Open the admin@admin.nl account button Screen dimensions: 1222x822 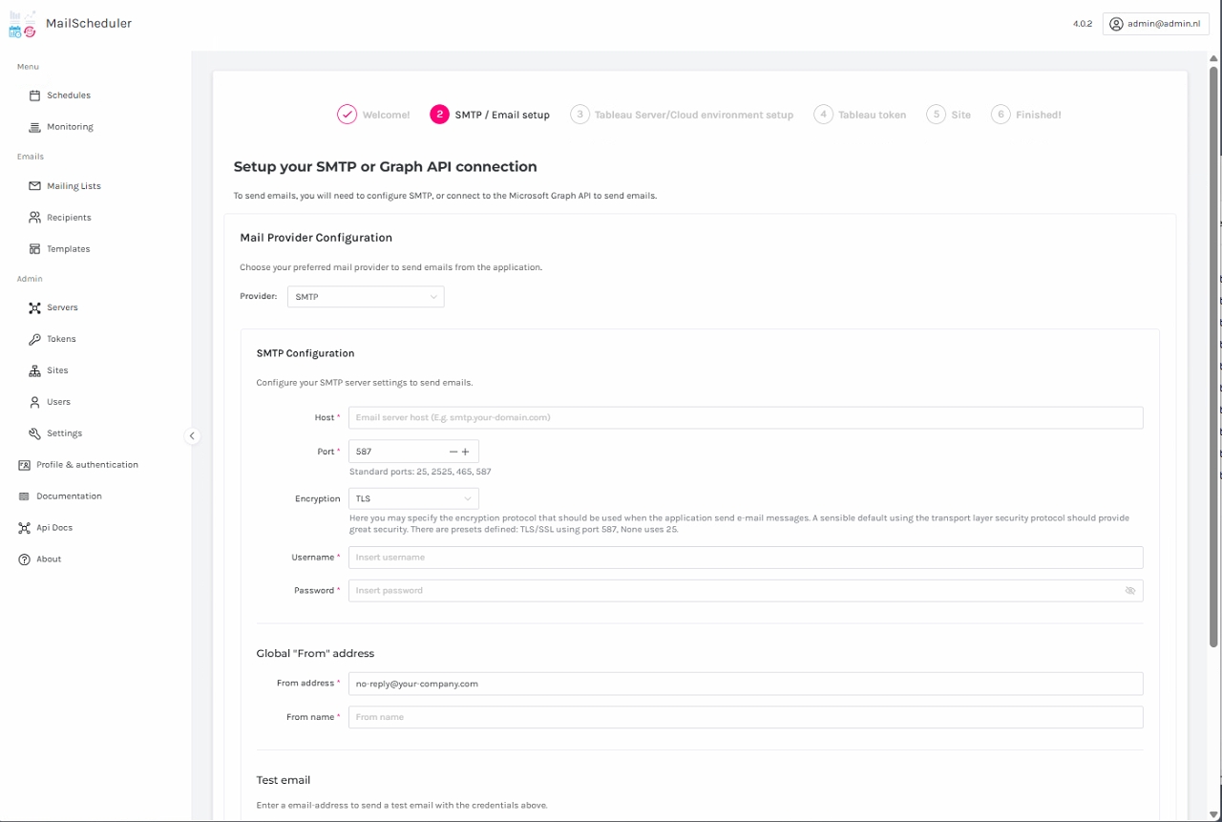click(1155, 24)
